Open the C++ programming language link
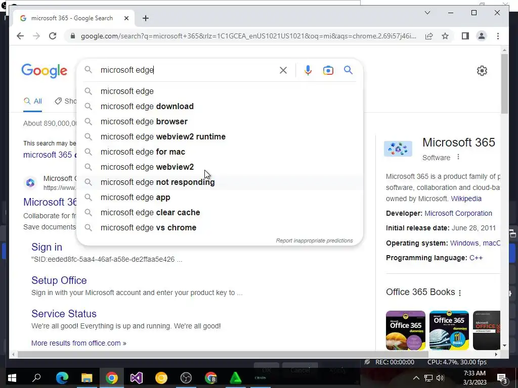Viewport: 518px width, 388px height. 476,258
